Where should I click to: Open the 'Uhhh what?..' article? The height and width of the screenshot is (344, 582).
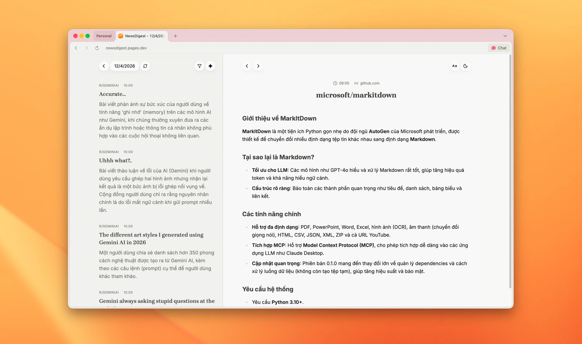[x=116, y=161]
